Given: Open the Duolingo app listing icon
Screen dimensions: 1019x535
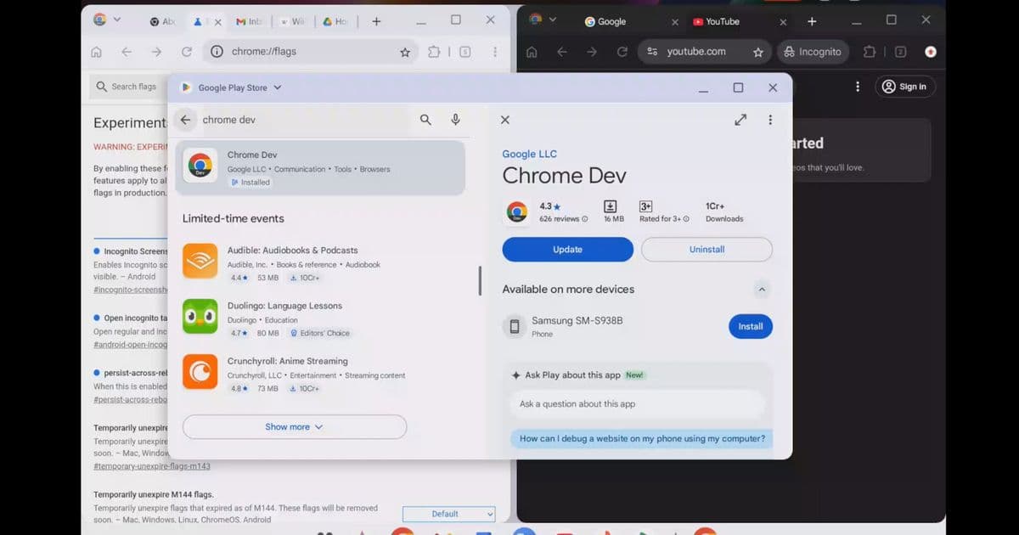Looking at the screenshot, I should [x=200, y=316].
